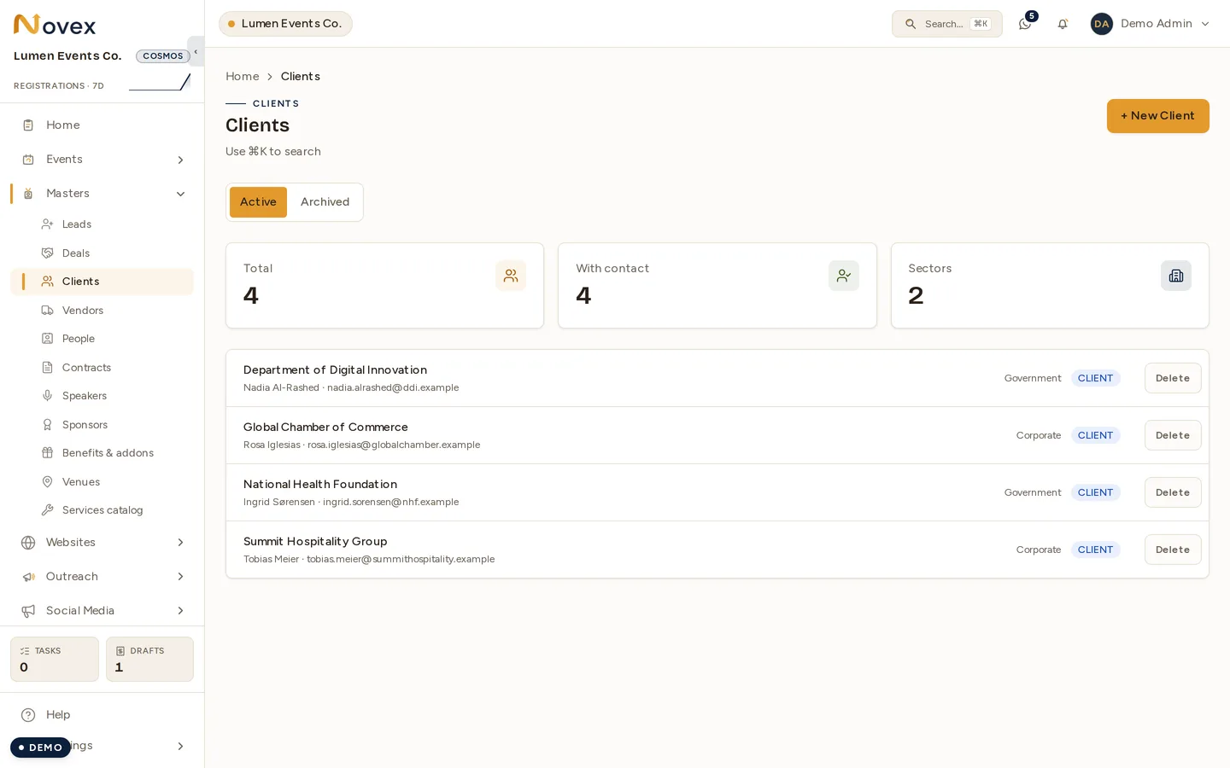This screenshot has height=768, width=1230.
Task: Click the Leads icon in sidebar
Action: [x=48, y=224]
